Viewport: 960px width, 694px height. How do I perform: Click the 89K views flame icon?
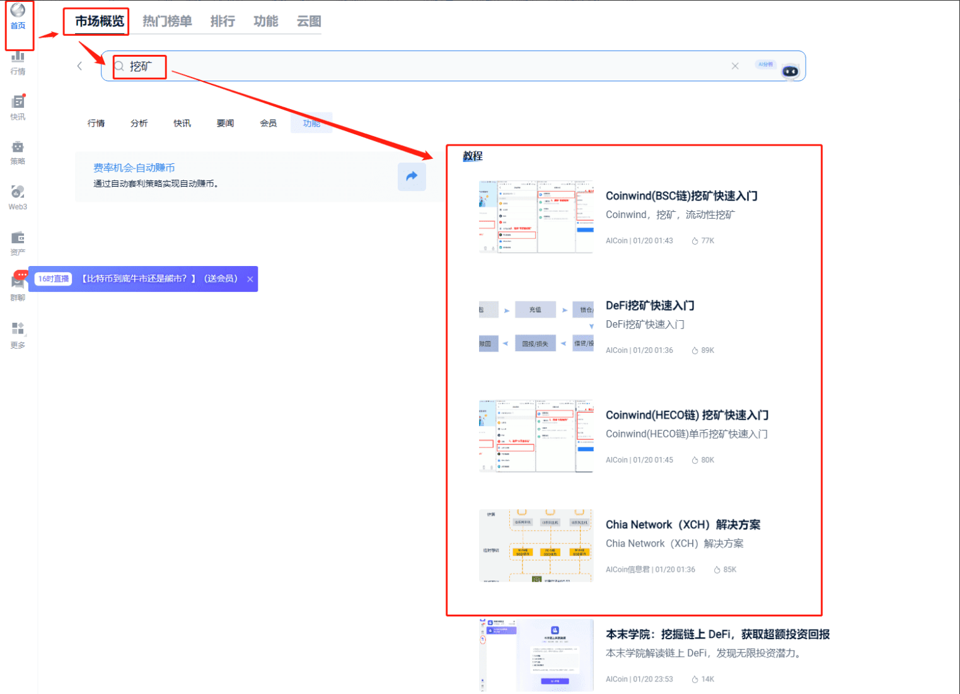click(x=695, y=350)
